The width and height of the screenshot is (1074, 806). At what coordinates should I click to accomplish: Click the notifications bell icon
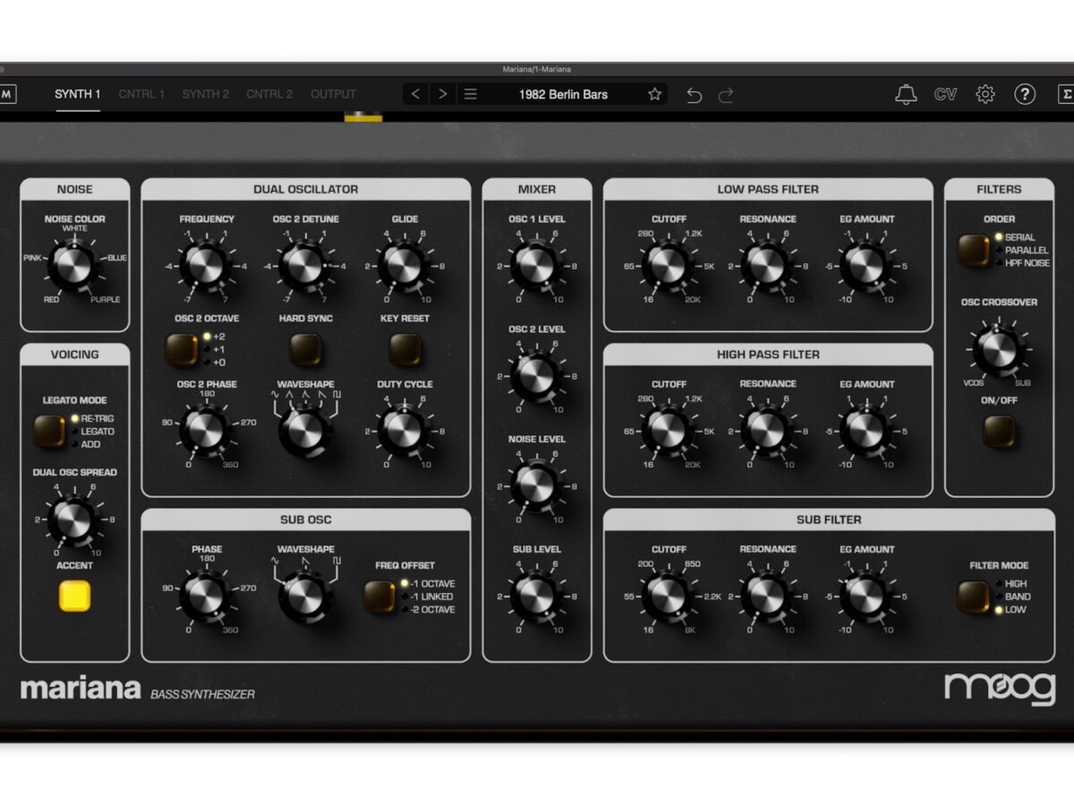pos(906,94)
